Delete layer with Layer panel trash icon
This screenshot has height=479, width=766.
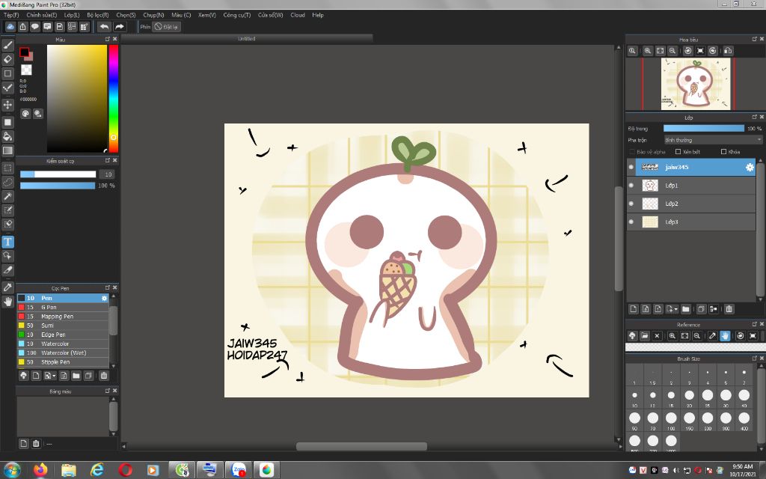pos(729,309)
